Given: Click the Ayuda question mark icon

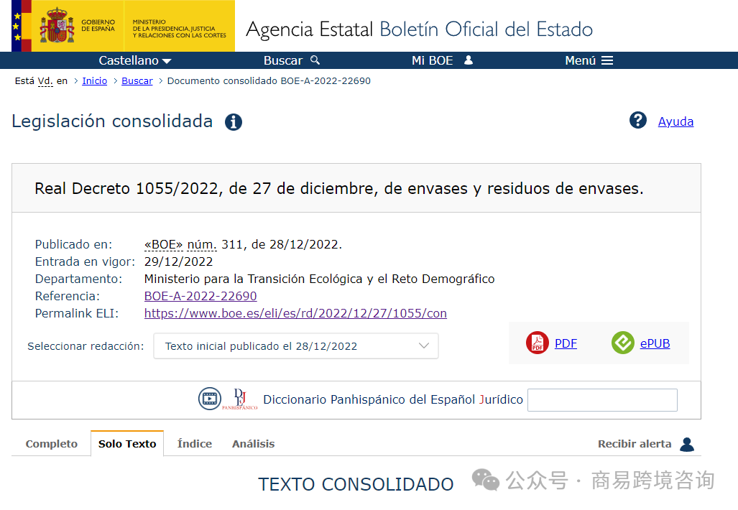Looking at the screenshot, I should (637, 121).
